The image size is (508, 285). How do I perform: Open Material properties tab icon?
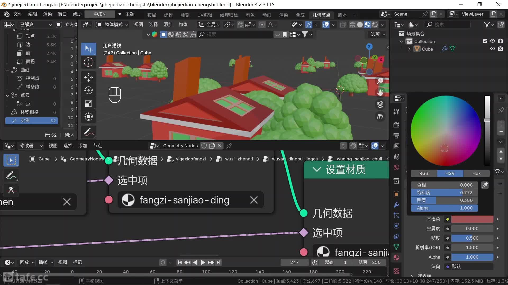[x=396, y=258]
